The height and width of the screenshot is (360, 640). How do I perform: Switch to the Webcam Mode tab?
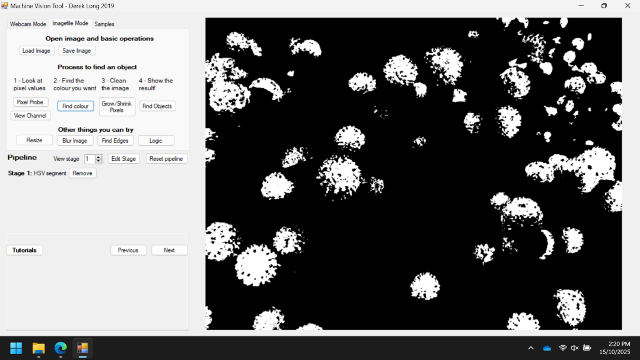27,24
